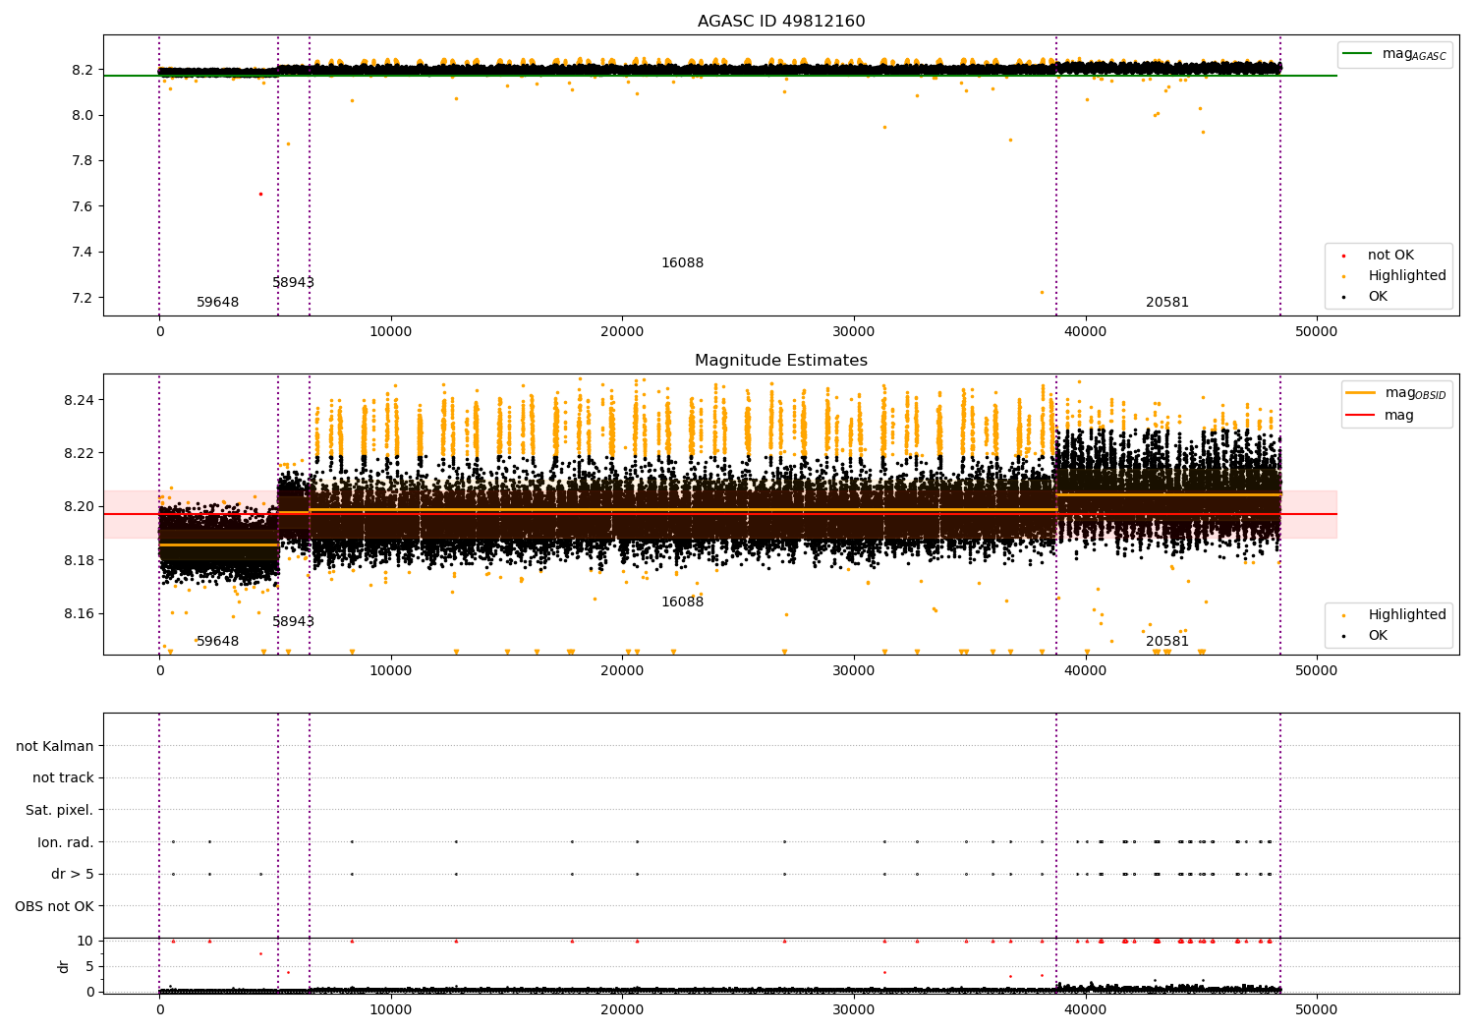Click the 7.4 y-tick label in the top plot

coord(84,253)
